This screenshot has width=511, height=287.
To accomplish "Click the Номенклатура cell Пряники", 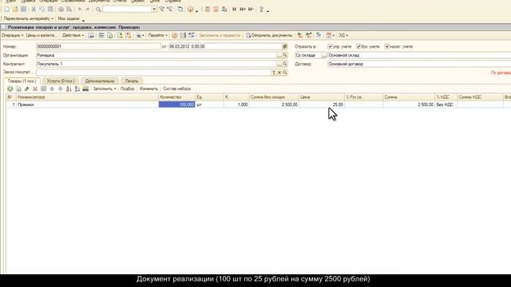I will [x=87, y=104].
